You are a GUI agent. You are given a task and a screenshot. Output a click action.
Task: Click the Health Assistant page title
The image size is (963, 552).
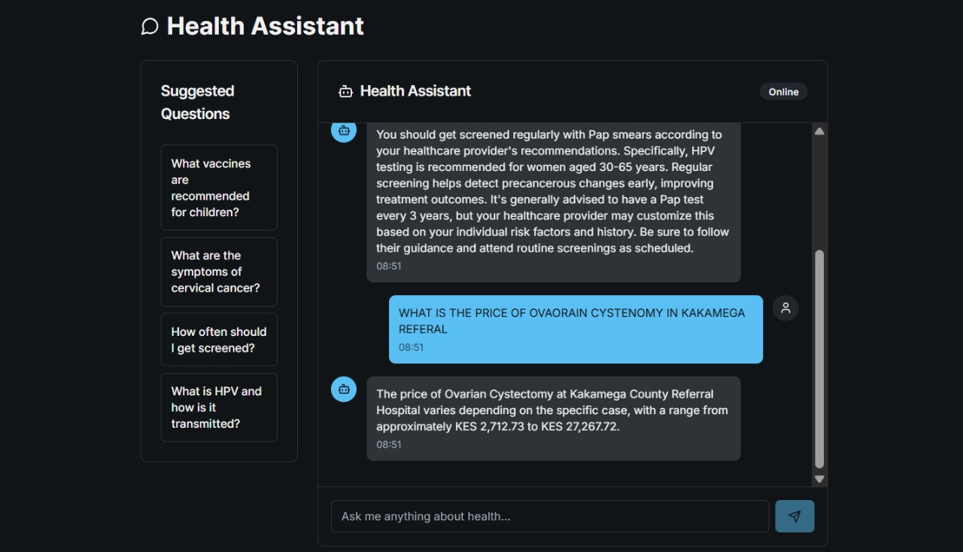tap(265, 26)
